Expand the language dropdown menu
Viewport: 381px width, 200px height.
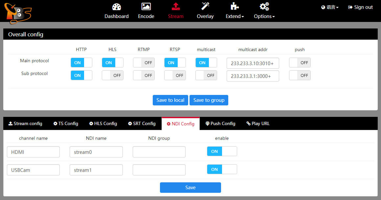pyautogui.click(x=330, y=7)
